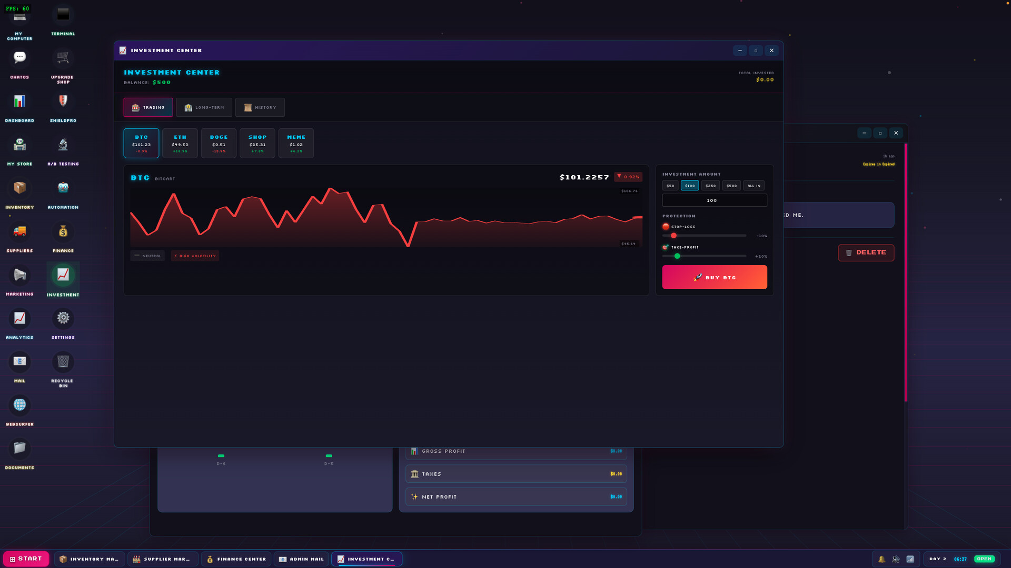Open the A/B Testing tool
This screenshot has height=568, width=1011.
63,144
